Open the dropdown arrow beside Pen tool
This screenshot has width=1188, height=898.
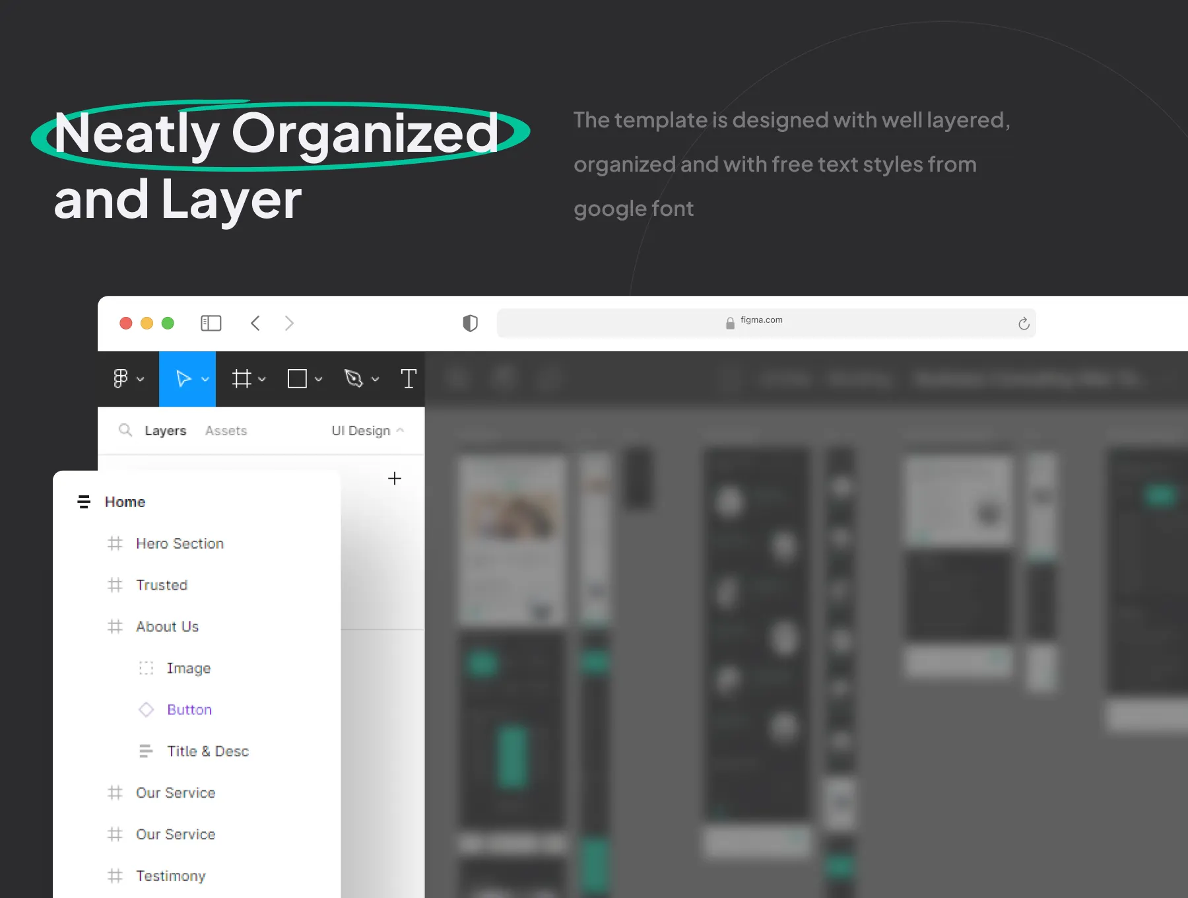(376, 380)
